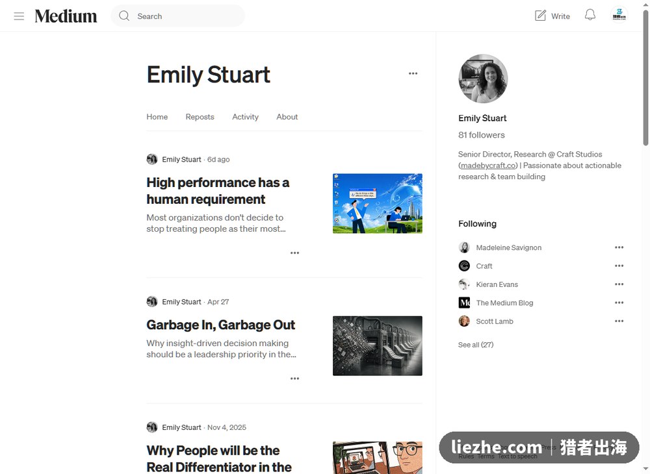The image size is (650, 474).
Task: Click the "Nov 4, 2025" timestamp
Action: pos(227,427)
